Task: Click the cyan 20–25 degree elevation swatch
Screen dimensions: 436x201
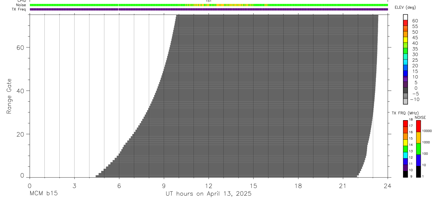Action: click(x=405, y=62)
